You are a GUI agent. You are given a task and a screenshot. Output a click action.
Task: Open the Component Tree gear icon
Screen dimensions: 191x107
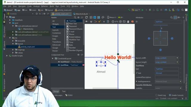tap(78, 55)
